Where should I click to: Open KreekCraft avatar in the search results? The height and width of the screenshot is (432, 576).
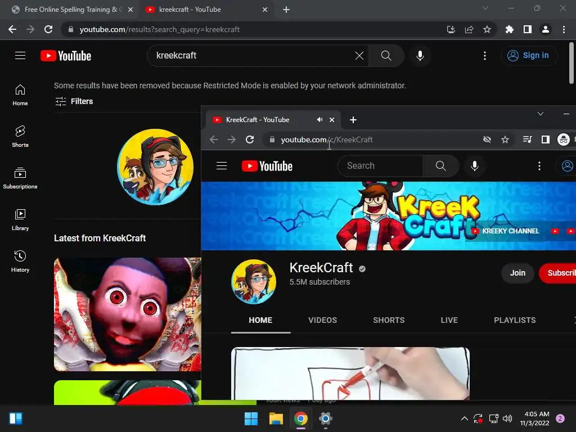155,166
